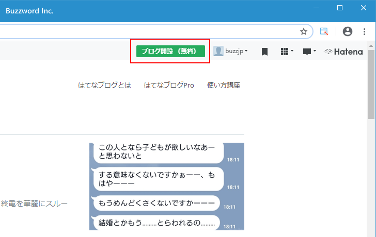Viewport: 376px width, 237px height.
Task: Click the Hatena bookmark icon
Action: pos(264,52)
